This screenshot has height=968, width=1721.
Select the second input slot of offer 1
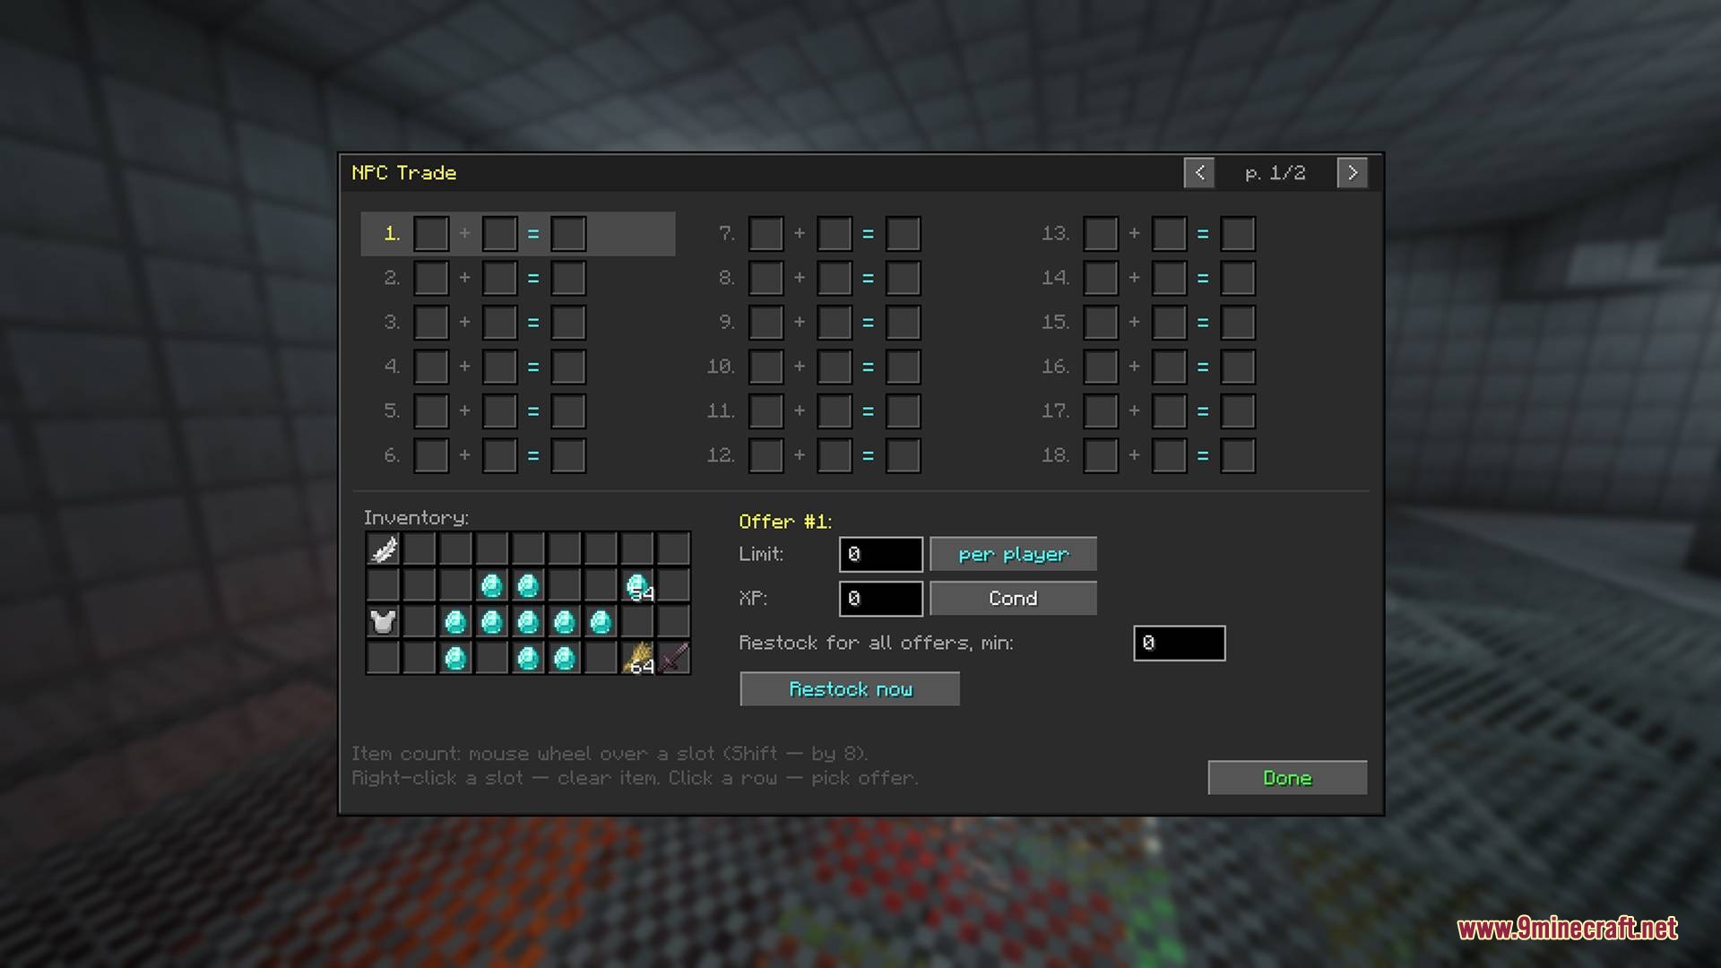(x=499, y=233)
